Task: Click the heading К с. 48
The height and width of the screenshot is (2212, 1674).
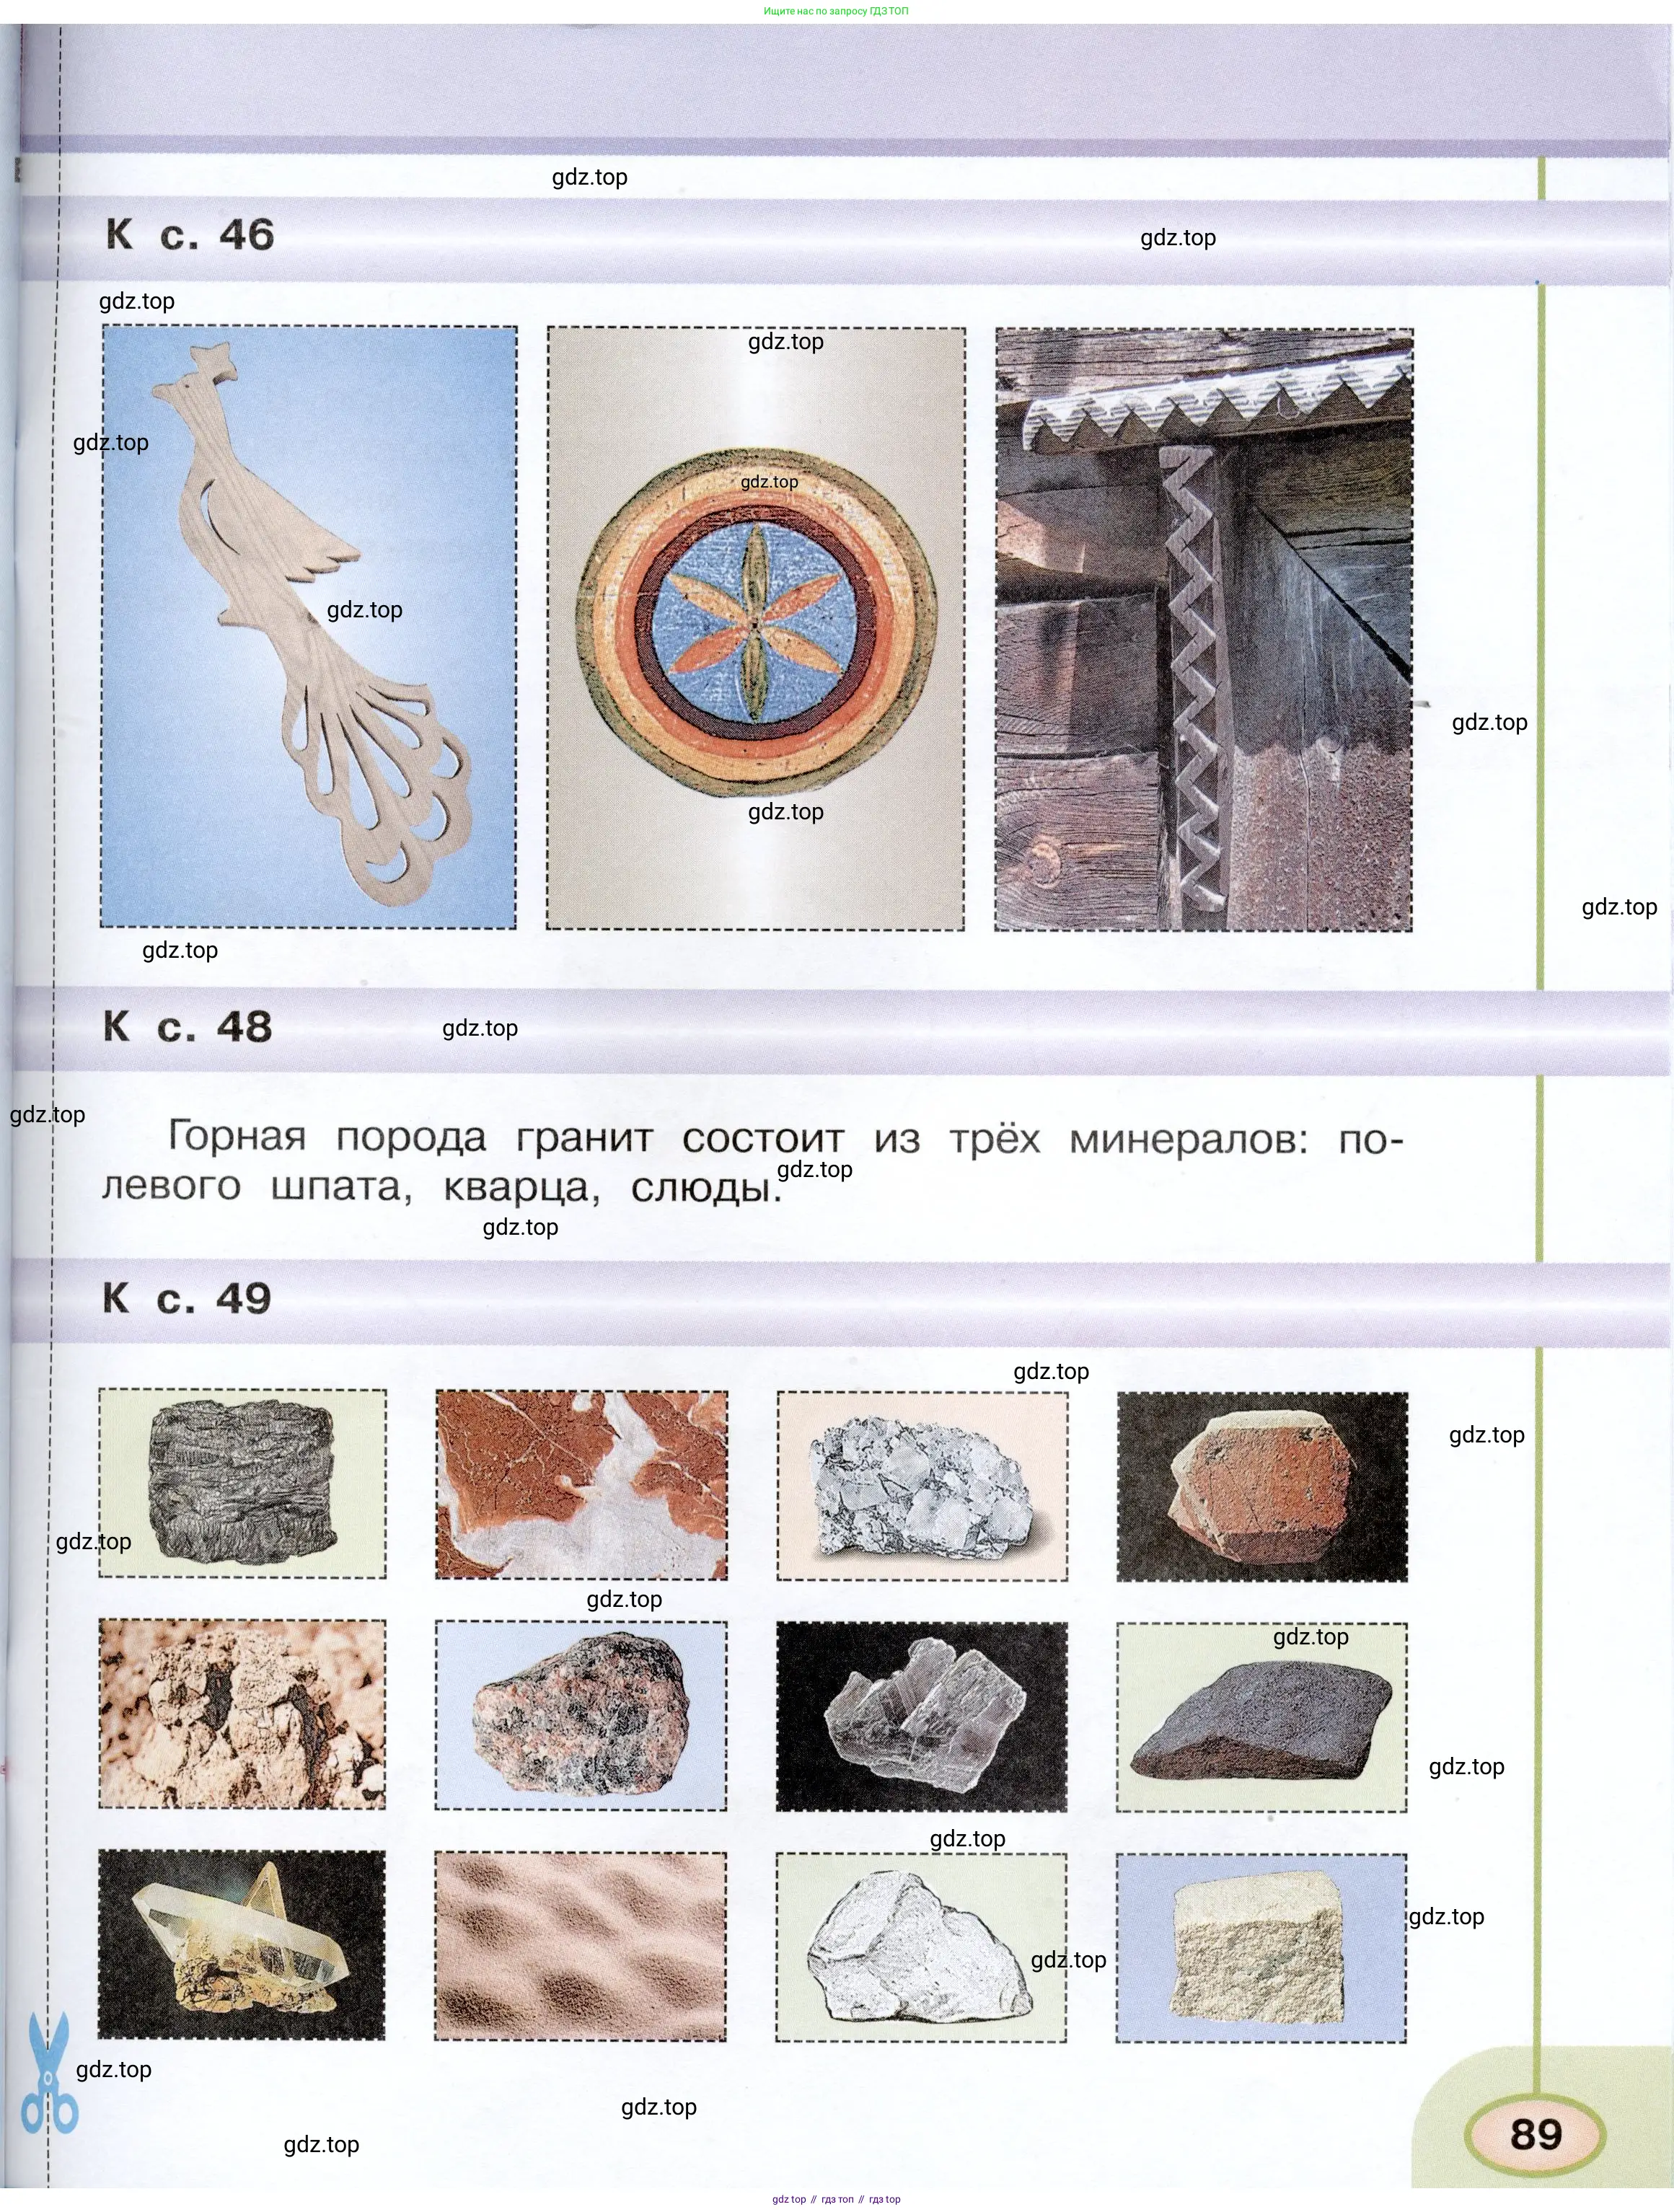Action: coord(188,1027)
